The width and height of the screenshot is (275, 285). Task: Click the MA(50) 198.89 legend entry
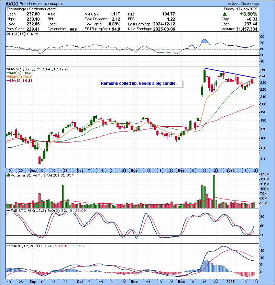click(20, 81)
